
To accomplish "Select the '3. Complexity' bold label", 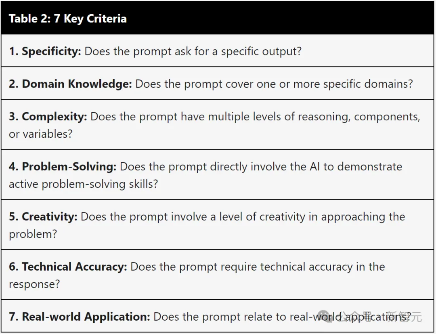I will (48, 117).
